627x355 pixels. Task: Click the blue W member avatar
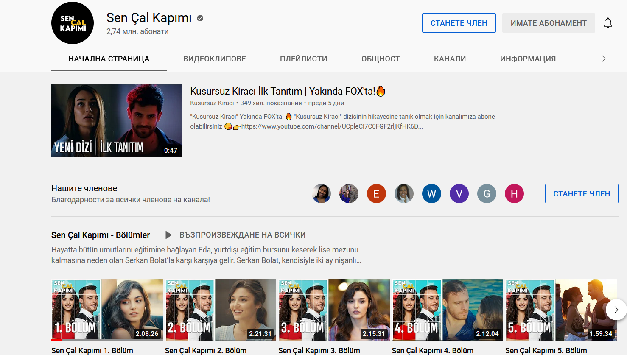[431, 194]
